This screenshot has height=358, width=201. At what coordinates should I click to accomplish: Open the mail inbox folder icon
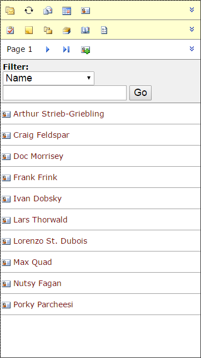pos(10,11)
